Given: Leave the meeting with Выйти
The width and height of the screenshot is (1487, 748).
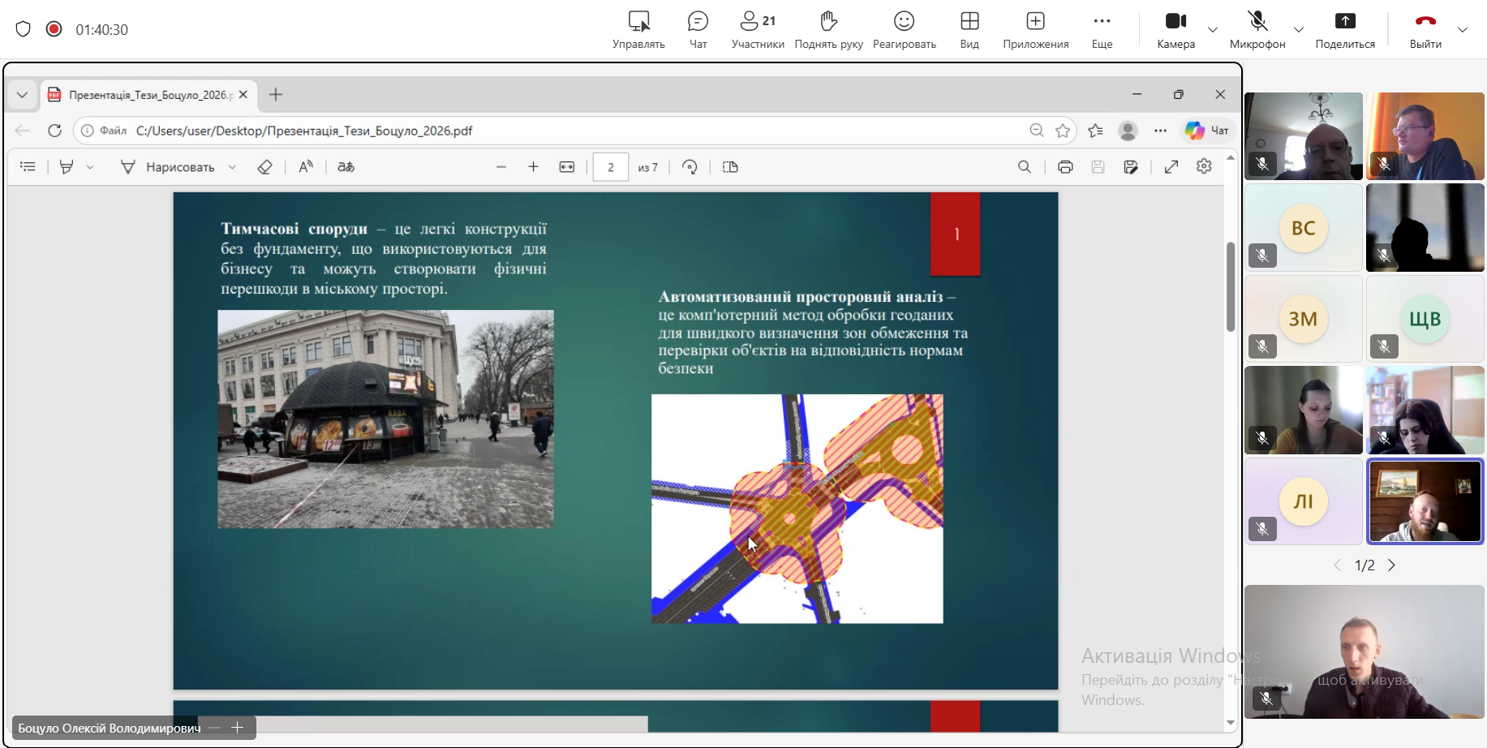Looking at the screenshot, I should tap(1425, 29).
